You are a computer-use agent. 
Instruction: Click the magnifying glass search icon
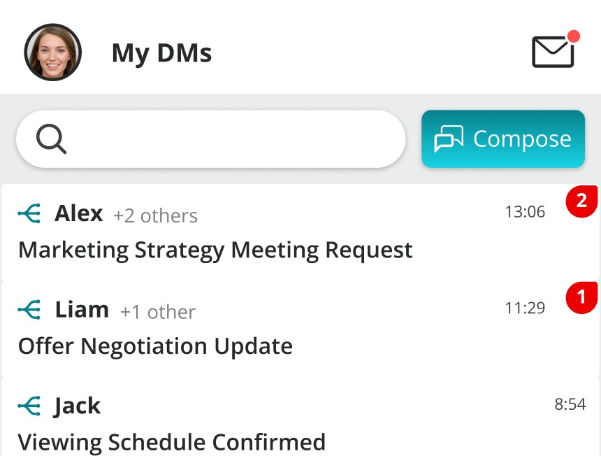(51, 139)
